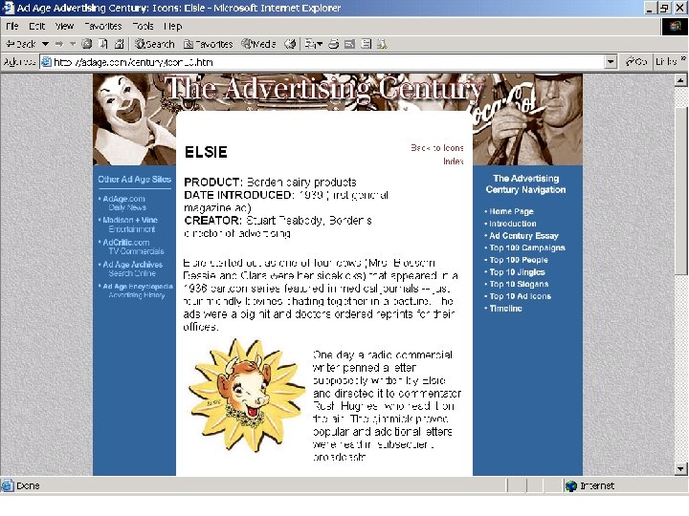This screenshot has width=689, height=516.
Task: Open the Top 10 Jingles link
Action: coord(517,272)
